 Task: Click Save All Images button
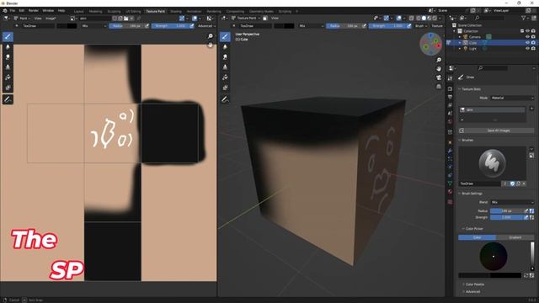[x=496, y=130]
